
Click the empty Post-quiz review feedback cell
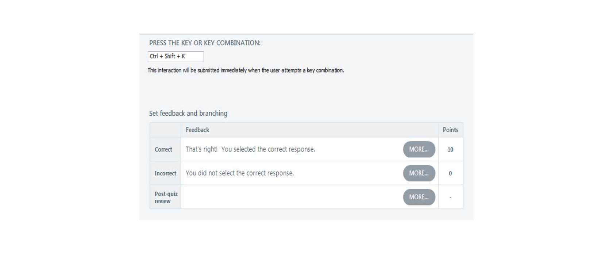[x=292, y=197]
